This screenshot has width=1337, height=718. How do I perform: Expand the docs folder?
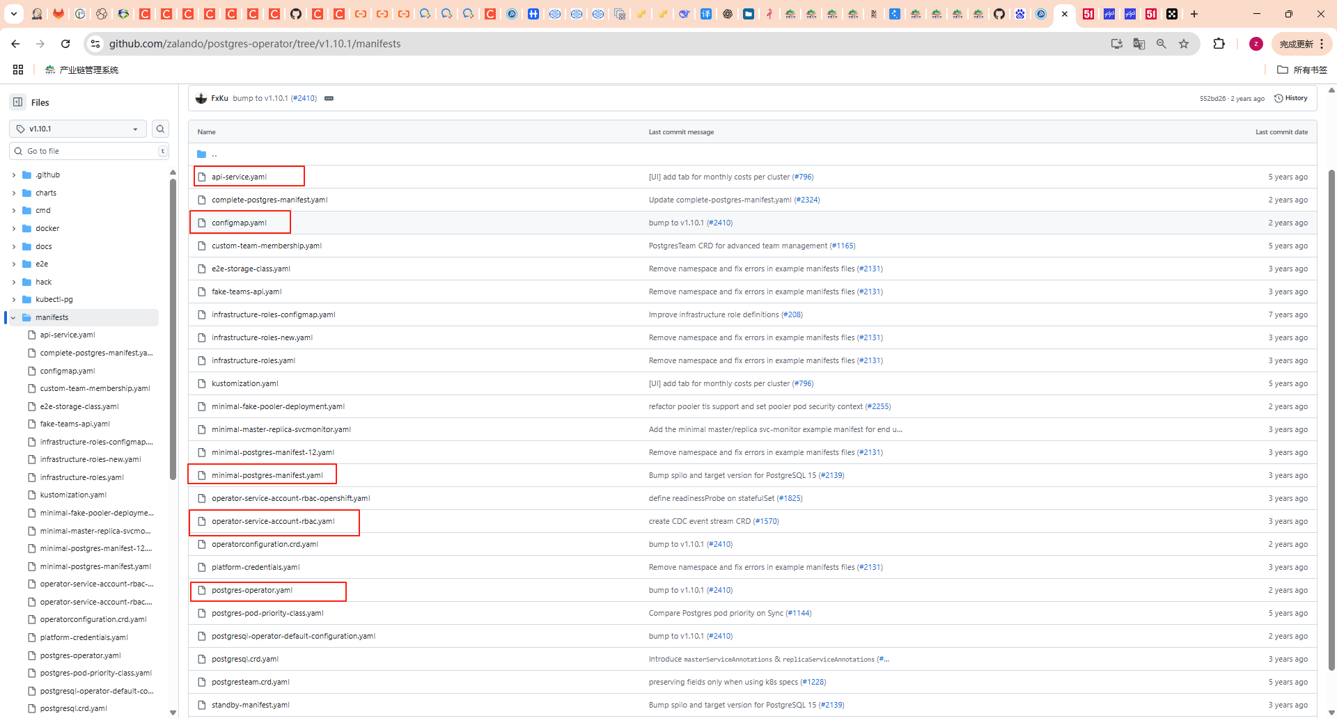point(14,246)
